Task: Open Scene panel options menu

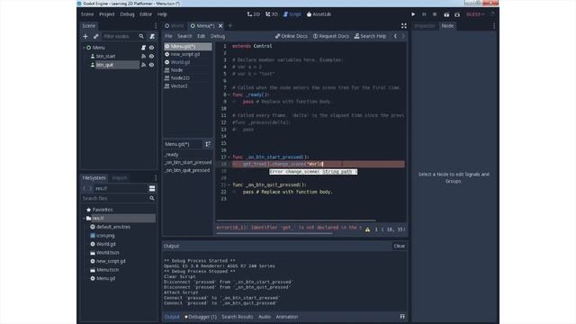Action: 156,26
